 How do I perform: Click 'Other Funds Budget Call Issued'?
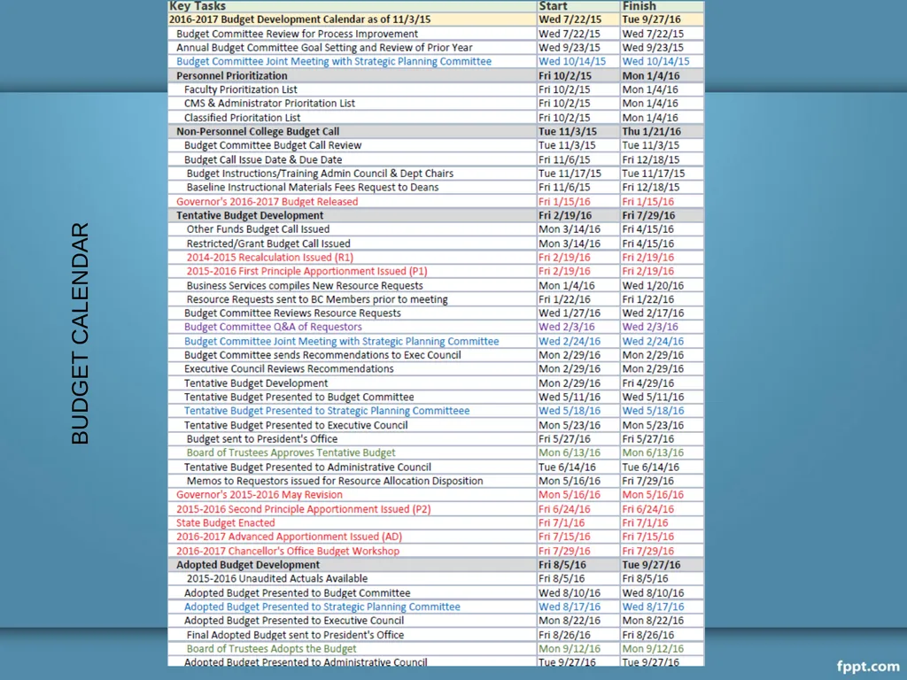258,229
